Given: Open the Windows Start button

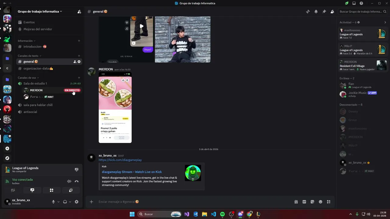Looking at the screenshot, I should point(132,214).
